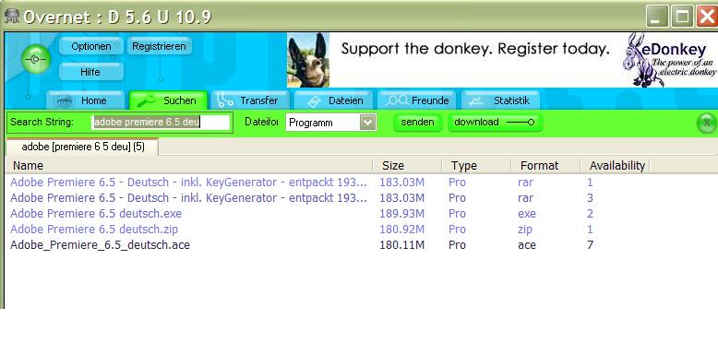Click the green X close search icon

tap(707, 123)
